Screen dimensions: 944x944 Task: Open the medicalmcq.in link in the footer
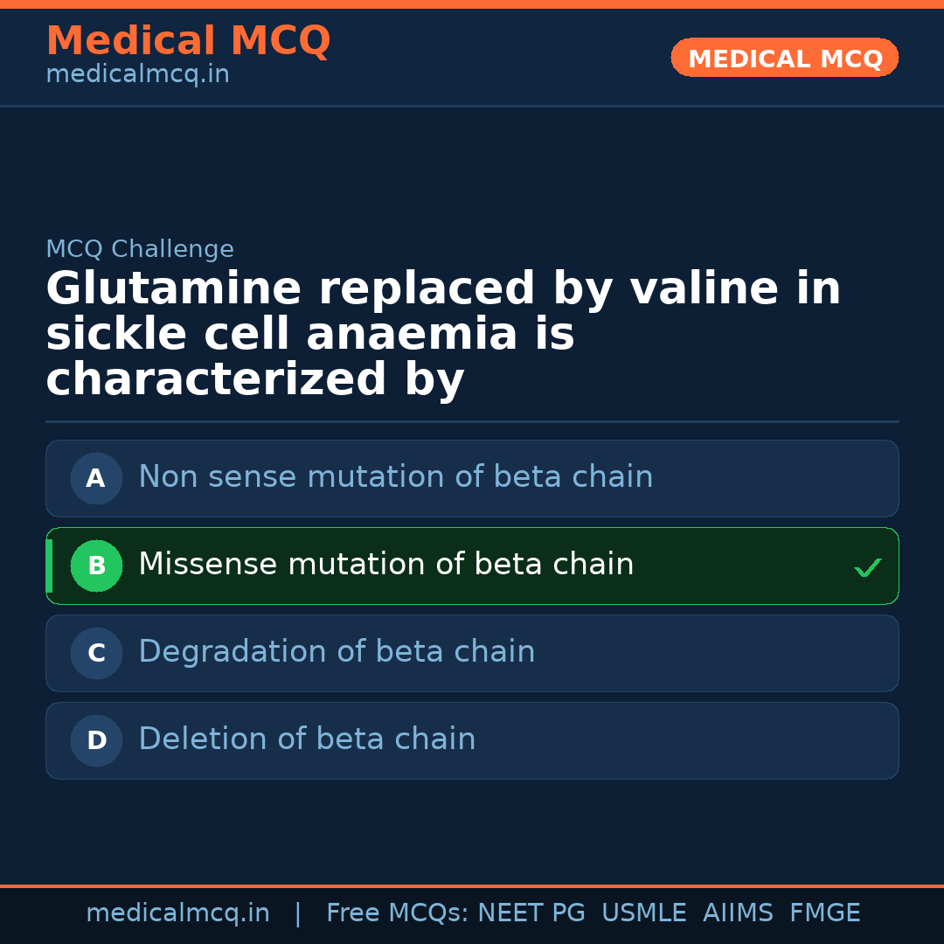click(177, 913)
